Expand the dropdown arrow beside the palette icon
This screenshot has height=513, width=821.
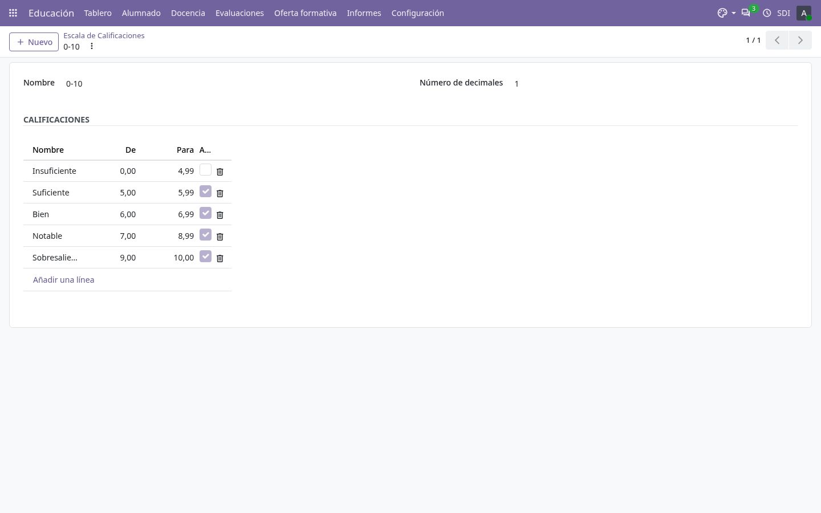click(734, 13)
